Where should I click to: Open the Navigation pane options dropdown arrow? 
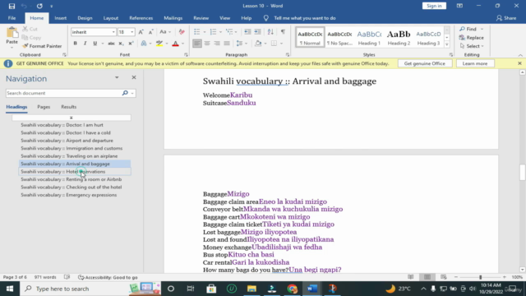[x=117, y=77]
